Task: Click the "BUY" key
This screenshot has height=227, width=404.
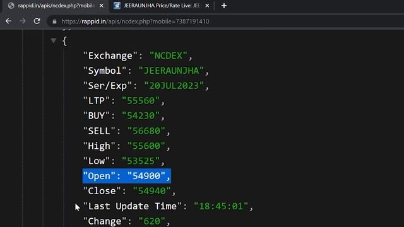Action: tap(97, 116)
